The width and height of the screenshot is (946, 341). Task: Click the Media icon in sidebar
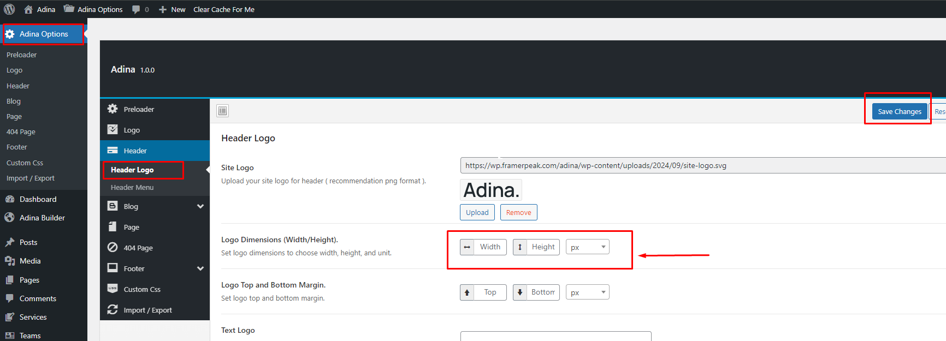click(10, 261)
